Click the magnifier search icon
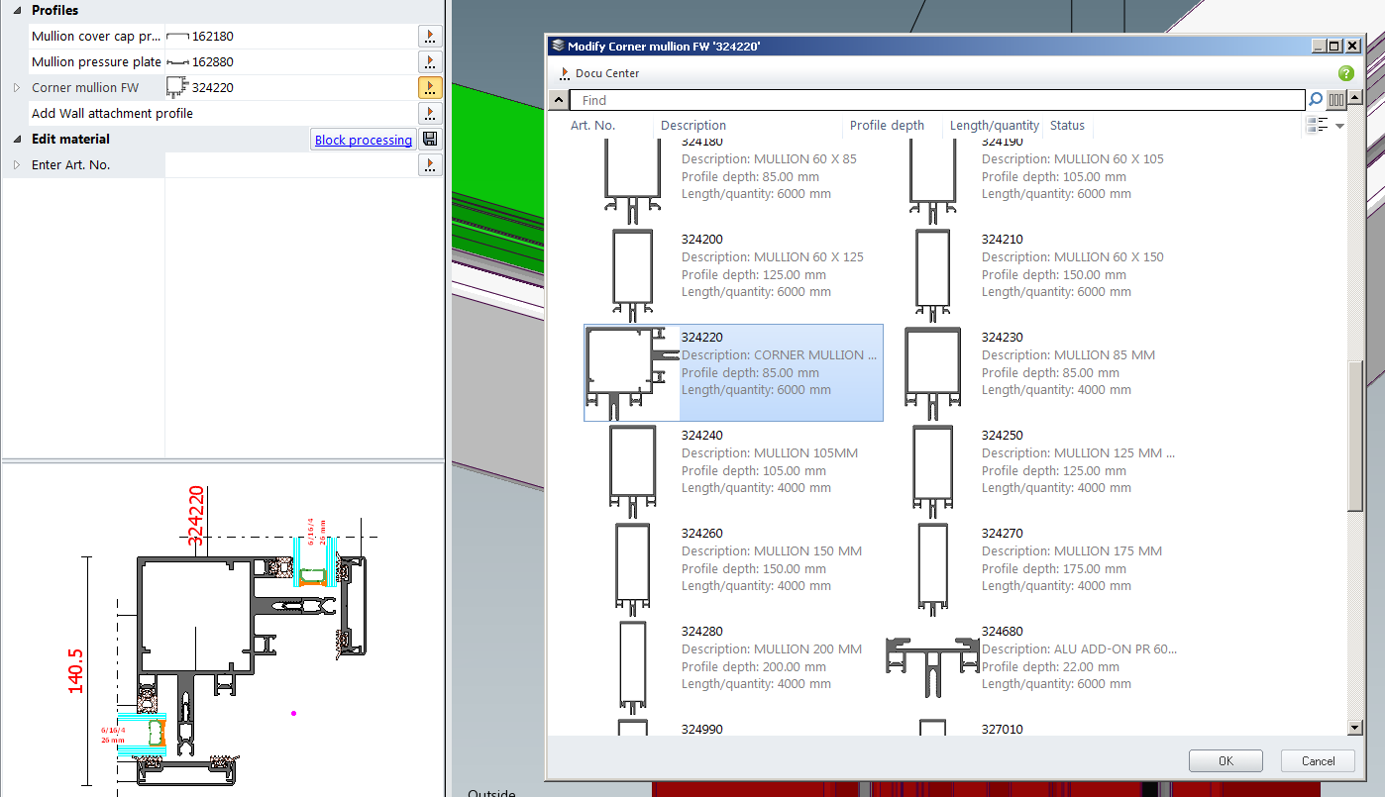This screenshot has height=797, width=1385. click(1316, 100)
